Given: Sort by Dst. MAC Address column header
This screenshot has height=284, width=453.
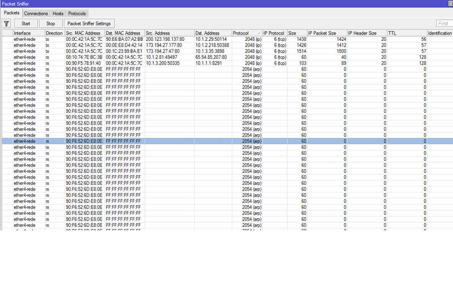Looking at the screenshot, I should tap(125, 33).
